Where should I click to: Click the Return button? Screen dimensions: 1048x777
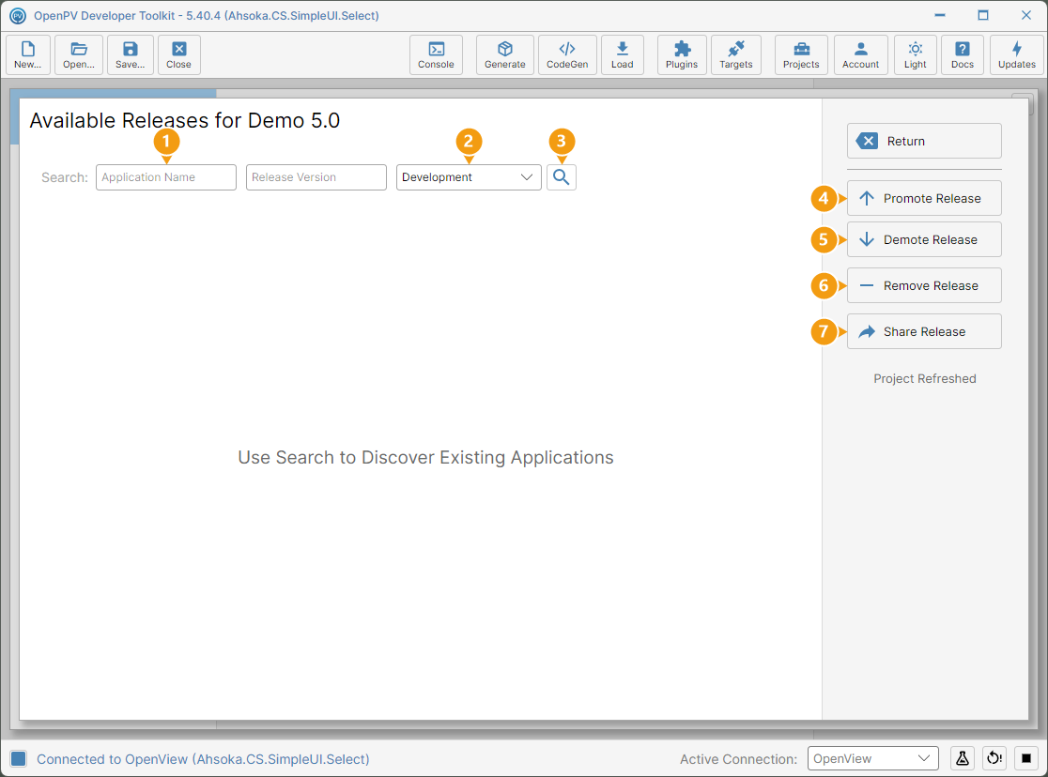(x=924, y=141)
